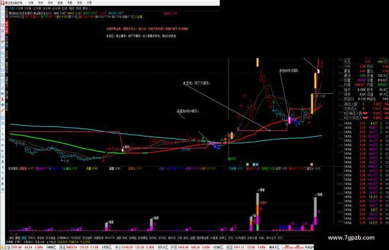Viewport: 389px width, 250px height.
Task: Click the highlighted 管理 button
Action: (x=24, y=238)
